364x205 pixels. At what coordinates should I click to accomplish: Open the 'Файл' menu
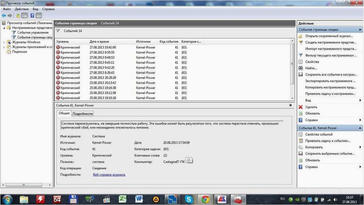pyautogui.click(x=7, y=9)
